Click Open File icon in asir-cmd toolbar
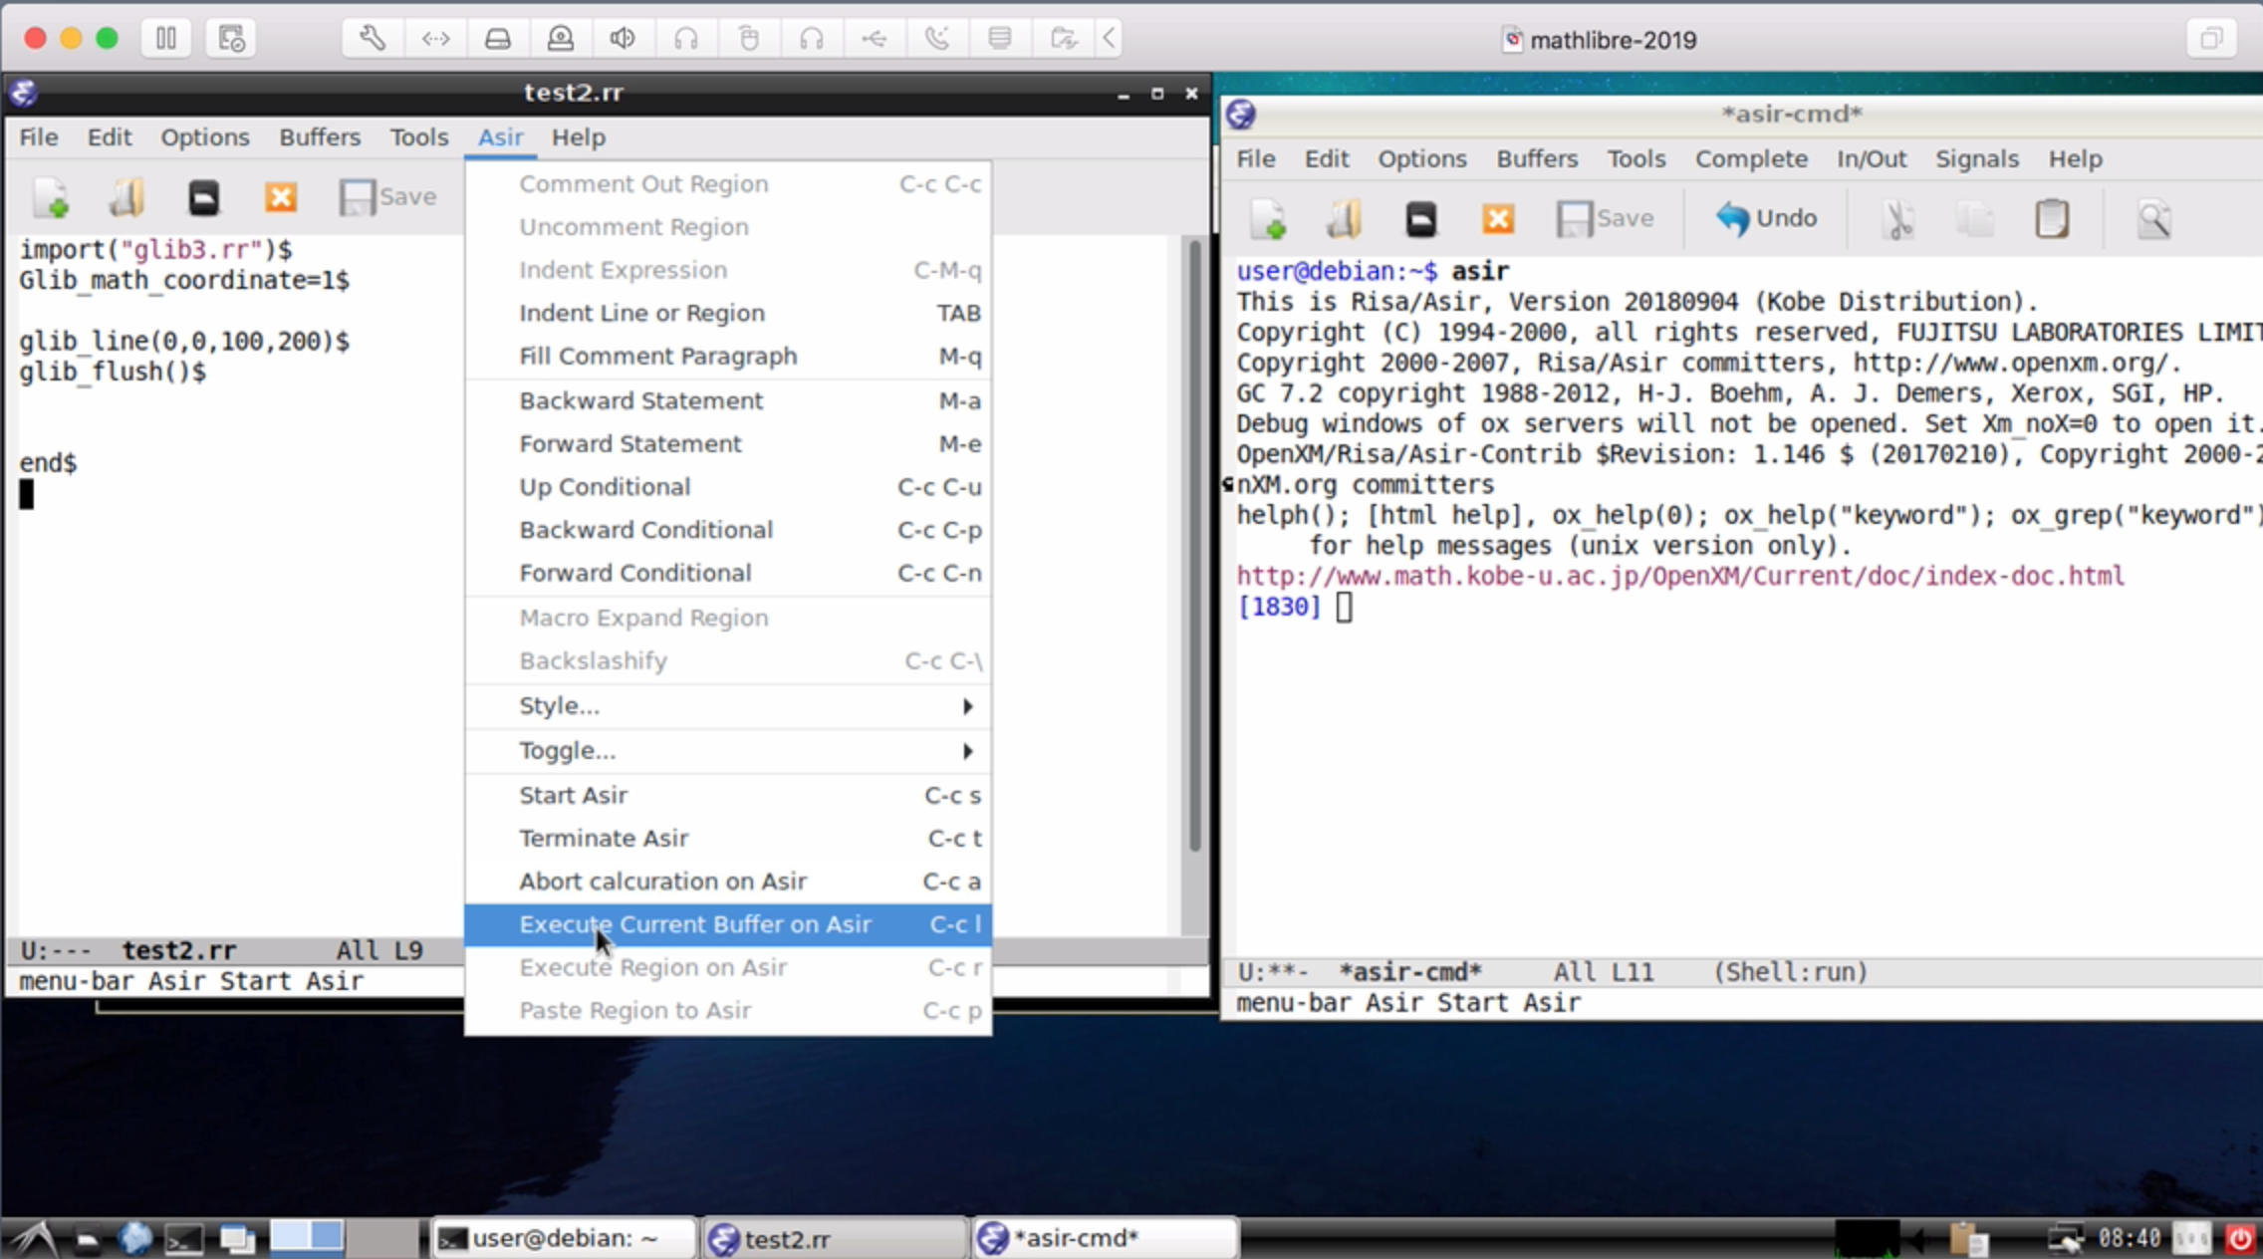 (x=1345, y=219)
